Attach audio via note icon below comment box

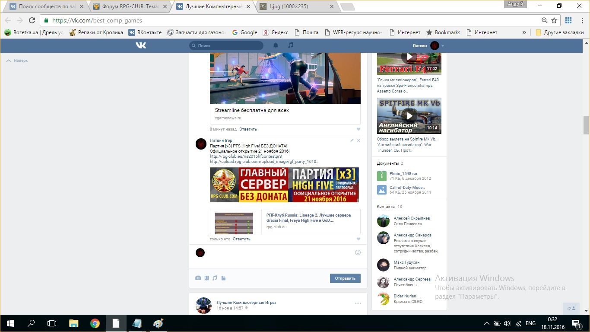[215, 278]
